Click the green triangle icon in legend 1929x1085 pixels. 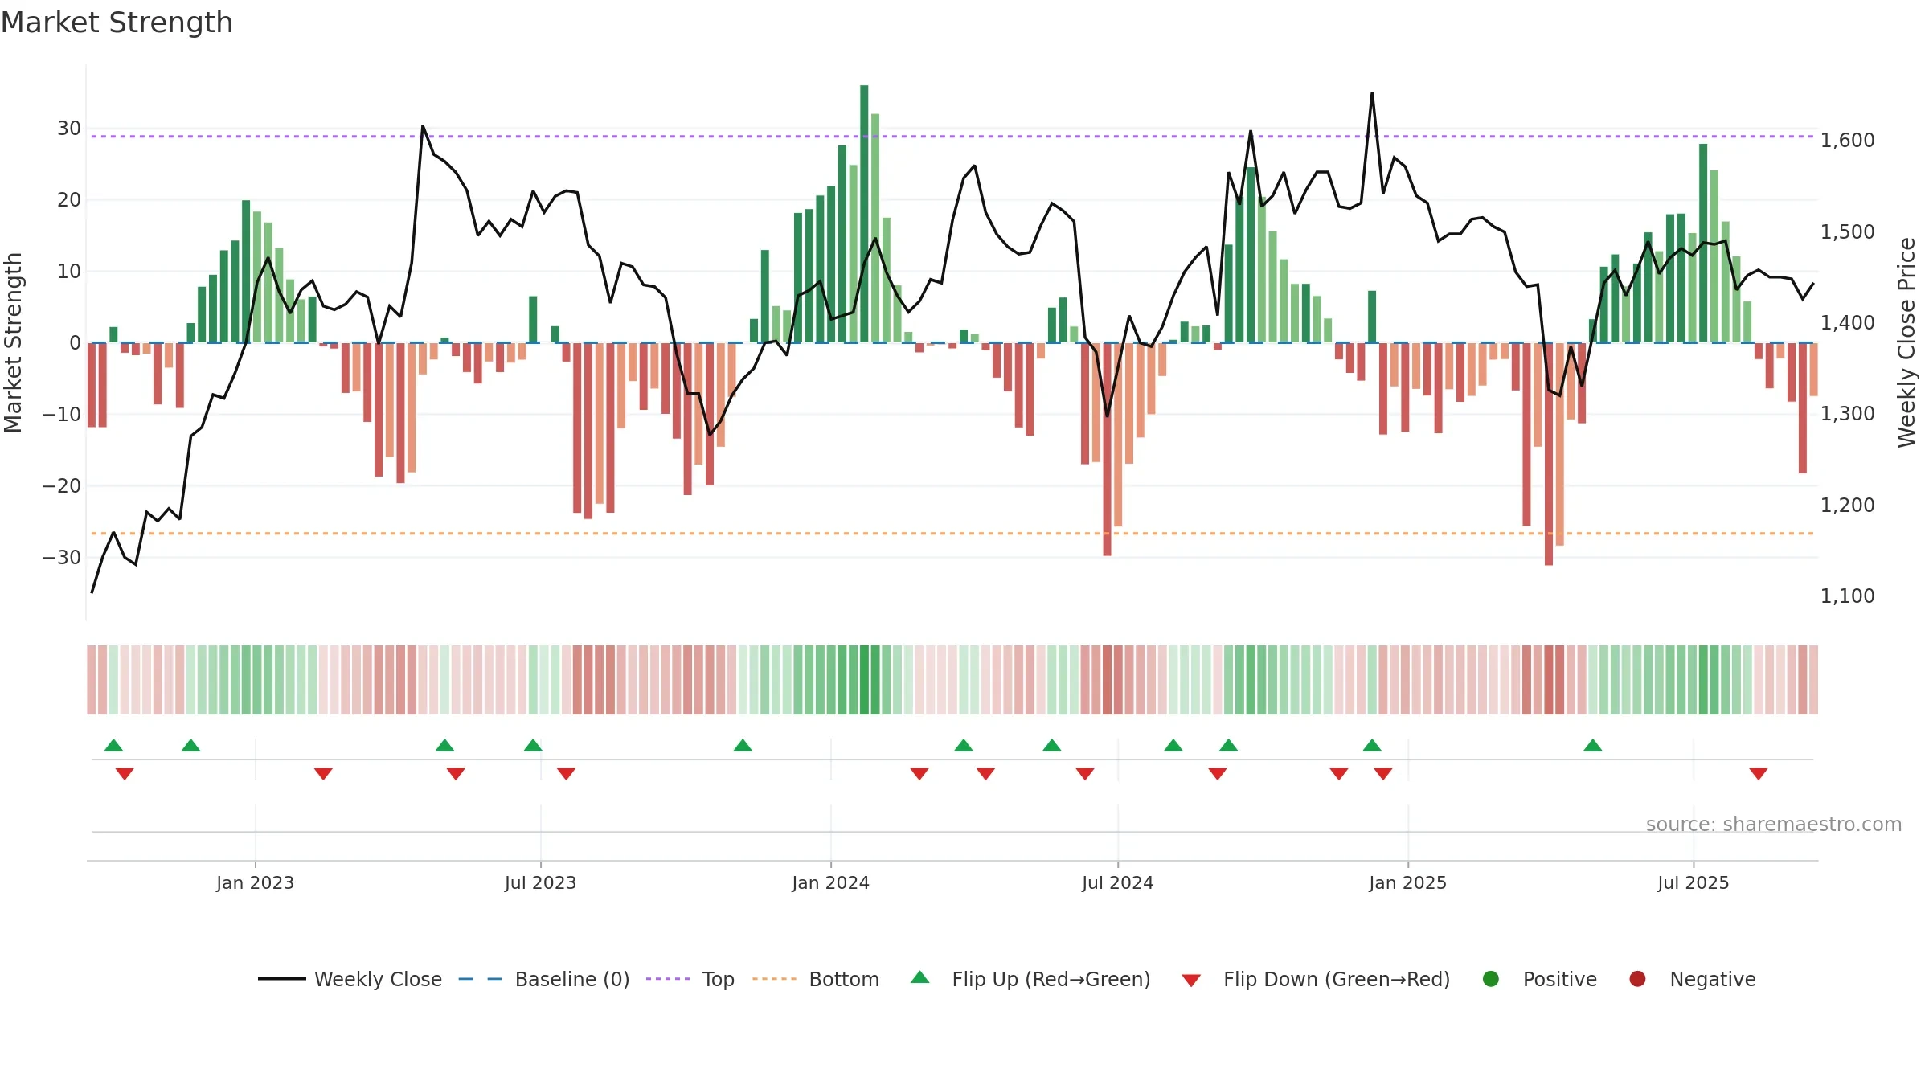click(x=920, y=977)
